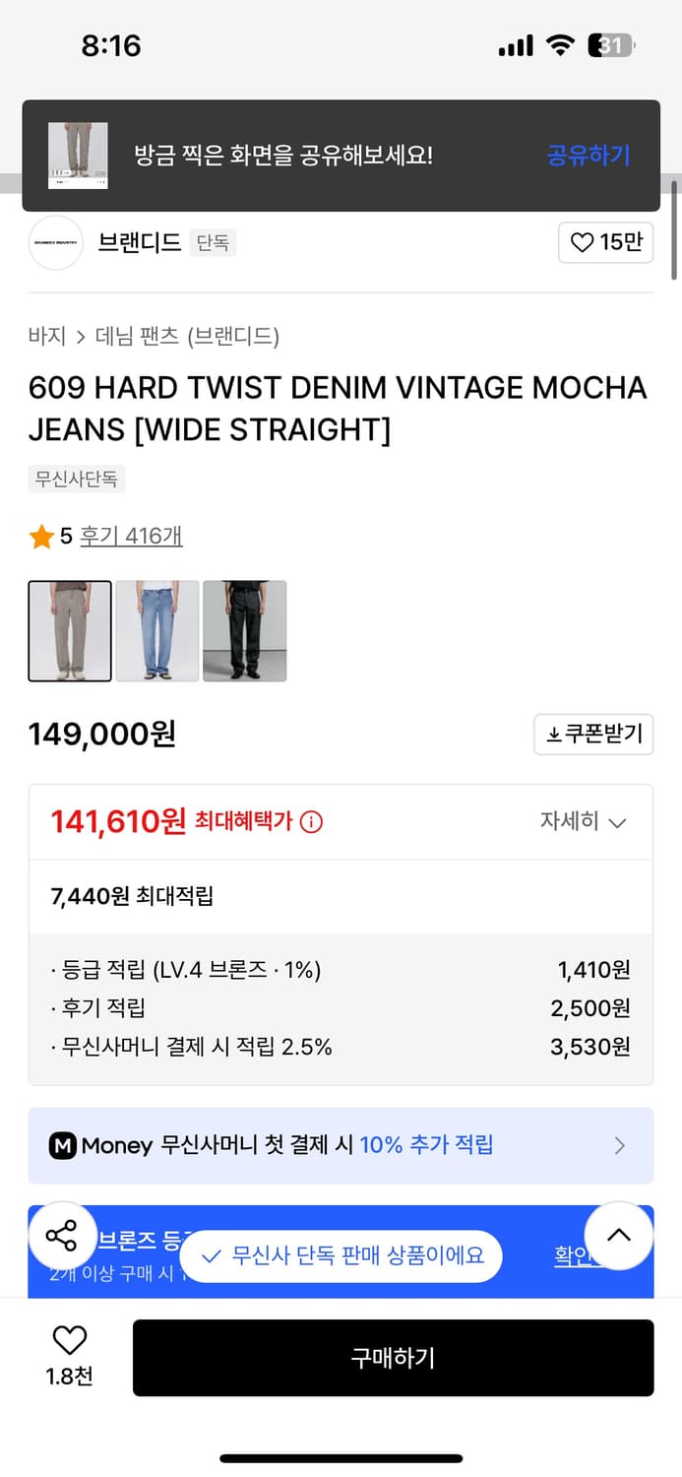
Task: Tap the 쿠폰받기 coupon button
Action: [593, 735]
